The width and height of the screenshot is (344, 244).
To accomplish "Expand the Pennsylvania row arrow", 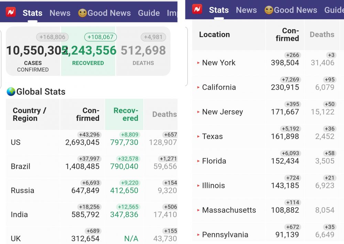I will click(198, 235).
